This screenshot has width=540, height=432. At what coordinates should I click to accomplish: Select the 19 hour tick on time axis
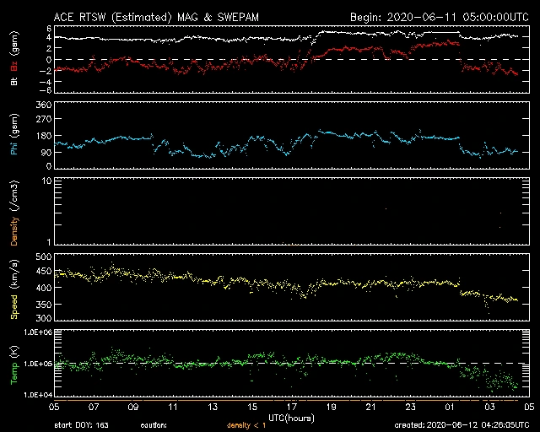tap(332, 406)
